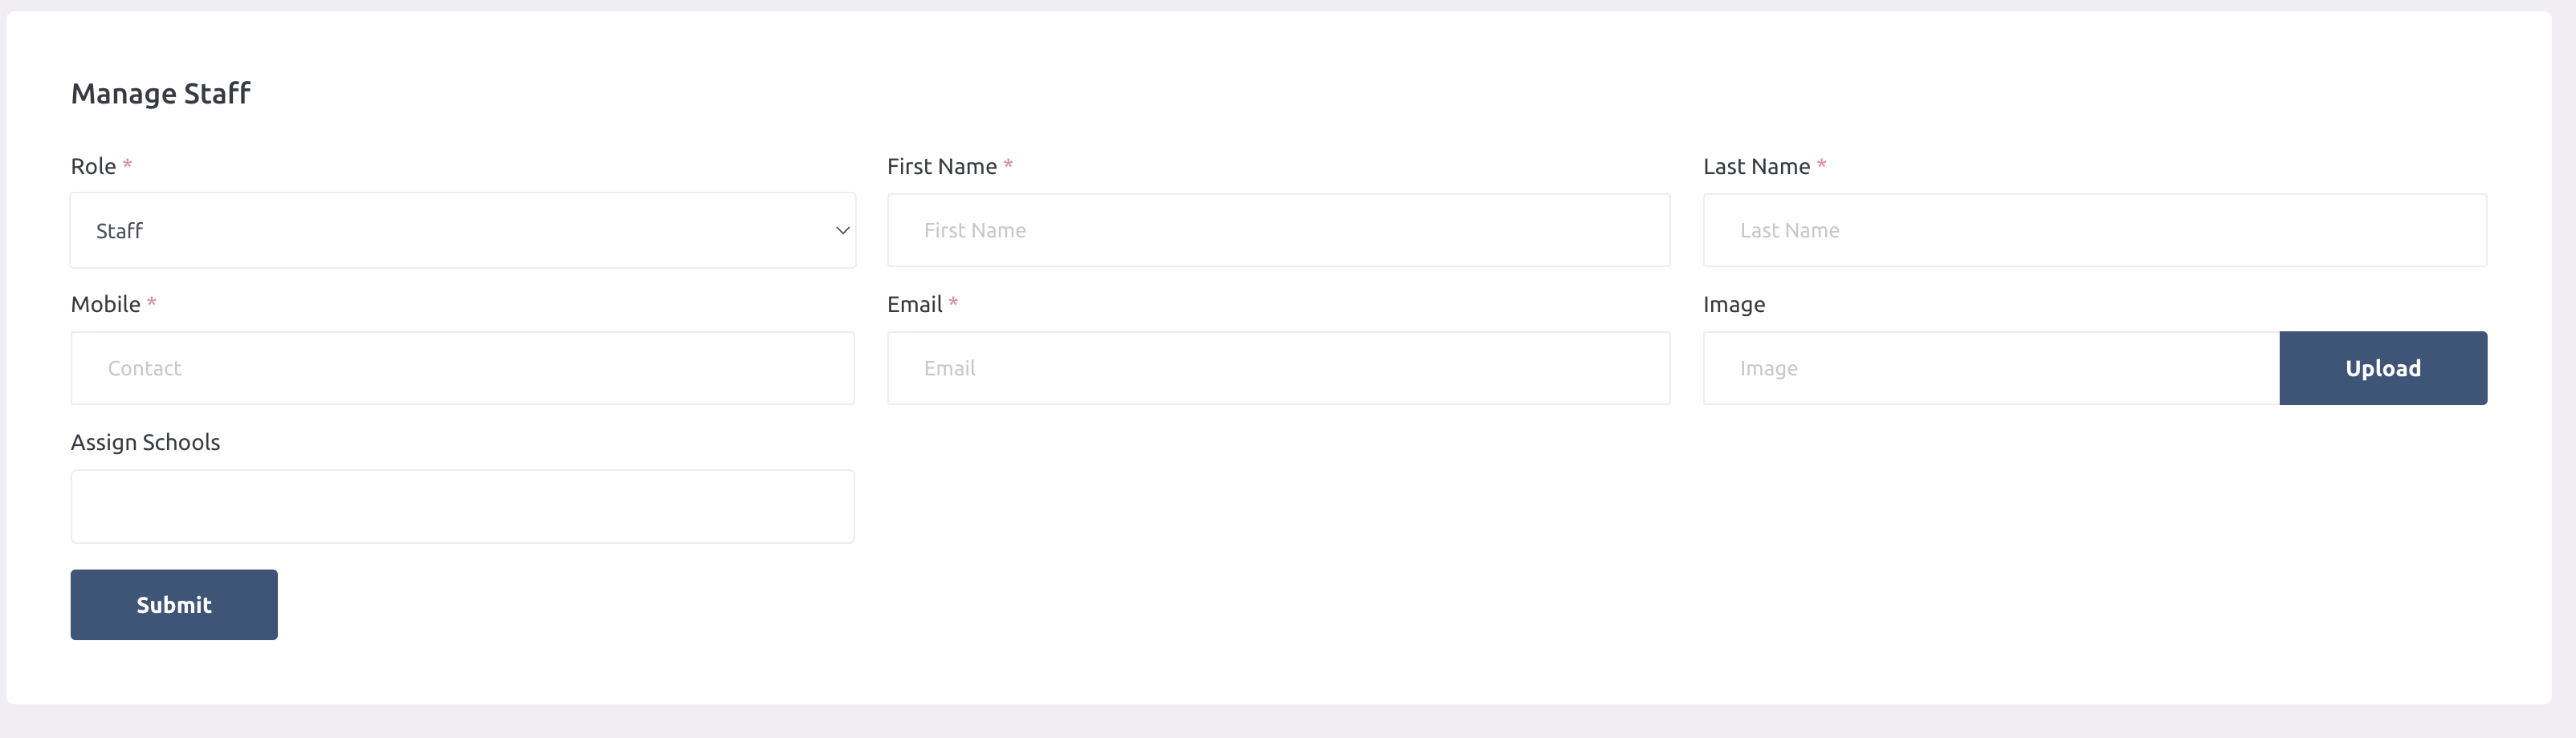Focus the First Name input field
Viewport: 2576px width, 738px height.
(1278, 231)
